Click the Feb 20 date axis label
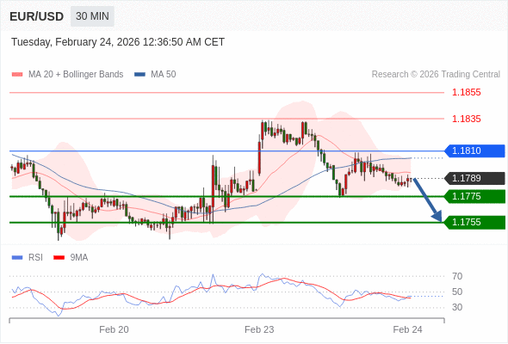This screenshot has width=508, height=344. 114,329
